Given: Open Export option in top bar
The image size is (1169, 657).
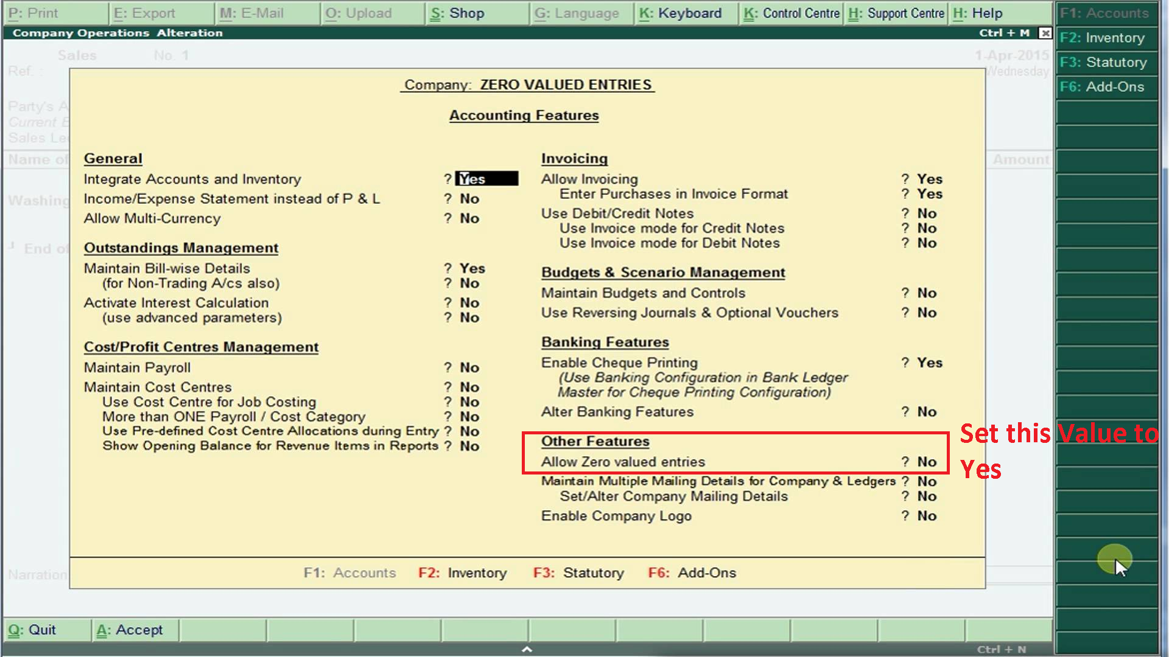Looking at the screenshot, I should (161, 13).
